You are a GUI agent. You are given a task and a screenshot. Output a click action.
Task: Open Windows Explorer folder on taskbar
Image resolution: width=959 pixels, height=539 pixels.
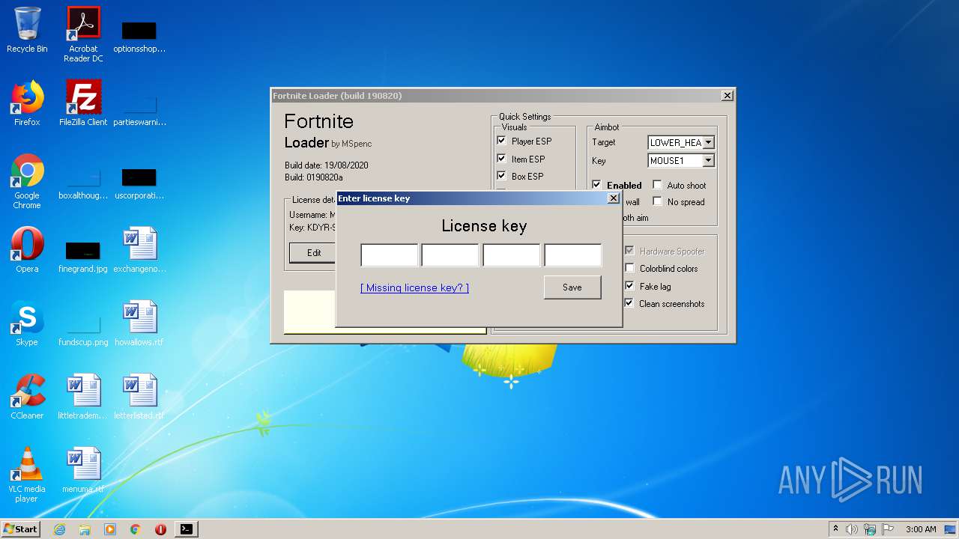pos(85,529)
